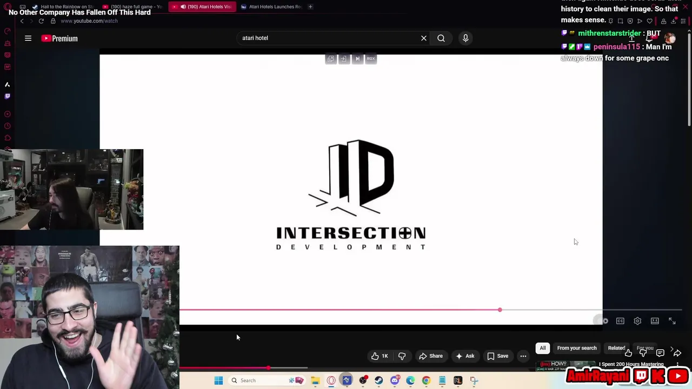
Task: Open browser downloads icon in toolbar
Action: coord(674,21)
